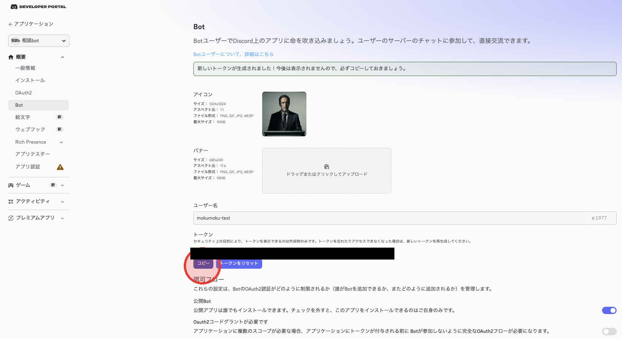Click the アクティビティ icon in sidebar

point(11,202)
